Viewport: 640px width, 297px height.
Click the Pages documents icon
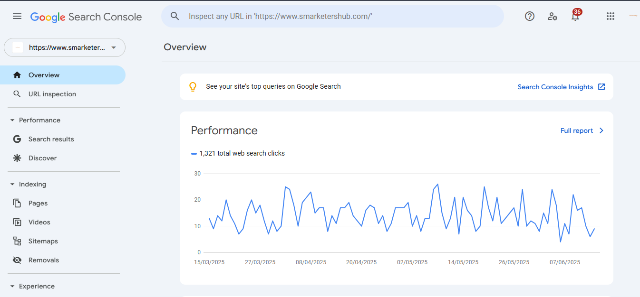pos(17,203)
